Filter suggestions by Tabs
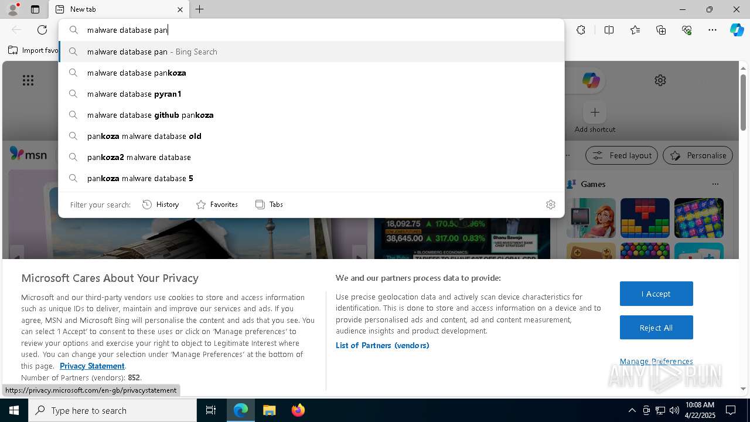Screen dimensions: 750x422 (269, 205)
